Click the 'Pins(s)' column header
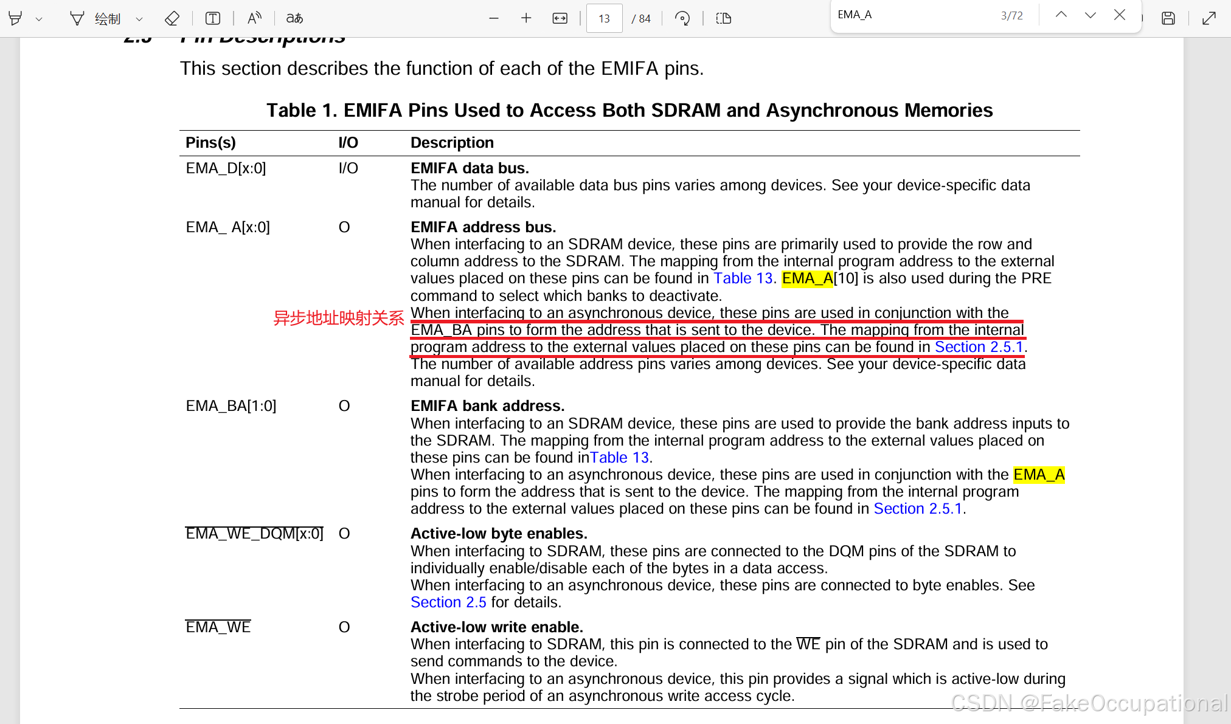The width and height of the screenshot is (1231, 724). 210,143
